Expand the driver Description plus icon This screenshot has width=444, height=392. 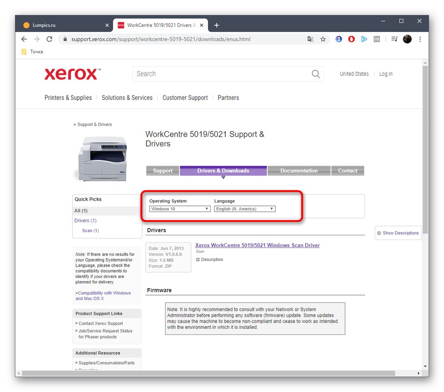(x=198, y=260)
